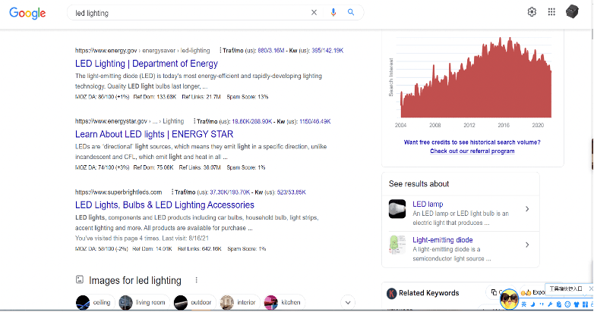Click the cartoon face avatar with sunglasses
The image size is (594, 312).
509,299
